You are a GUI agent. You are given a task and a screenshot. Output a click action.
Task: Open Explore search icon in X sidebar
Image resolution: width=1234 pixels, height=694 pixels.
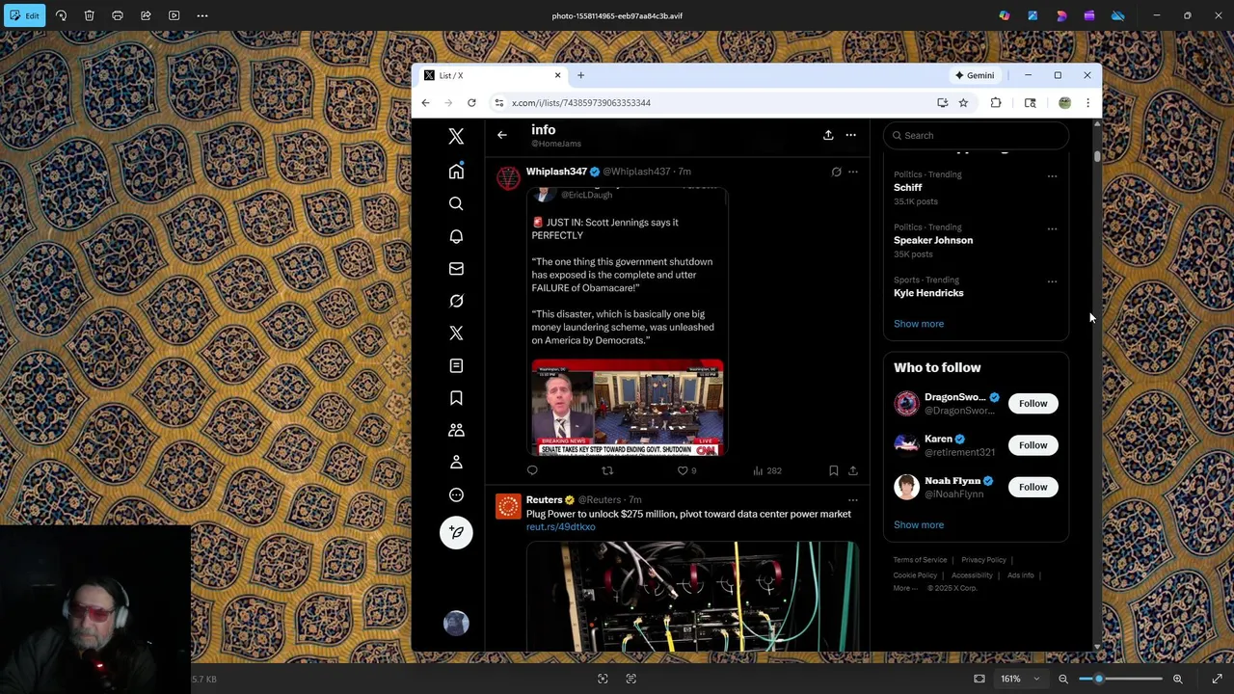coord(456,203)
